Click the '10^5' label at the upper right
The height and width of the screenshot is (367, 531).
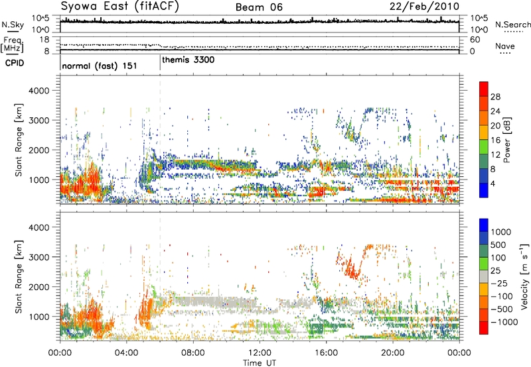click(479, 19)
